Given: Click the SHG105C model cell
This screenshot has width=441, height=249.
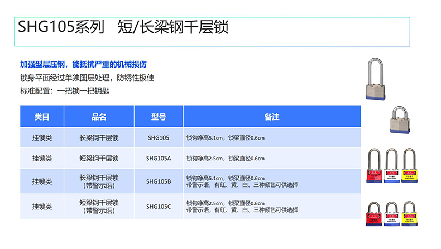Looking at the screenshot, I should [x=159, y=207].
